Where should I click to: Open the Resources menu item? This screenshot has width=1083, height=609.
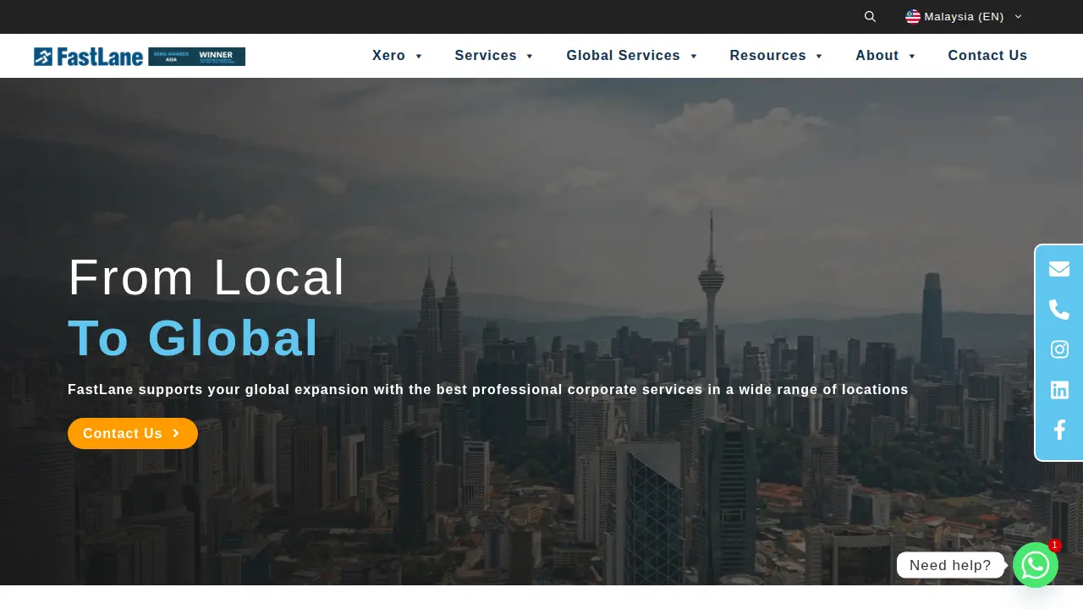pos(767,56)
